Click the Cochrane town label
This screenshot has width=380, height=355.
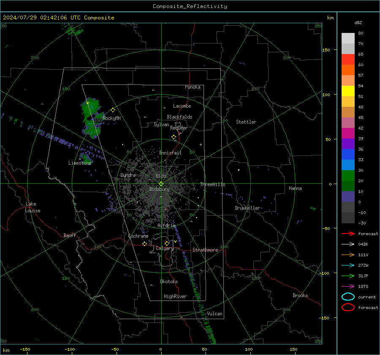138,236
